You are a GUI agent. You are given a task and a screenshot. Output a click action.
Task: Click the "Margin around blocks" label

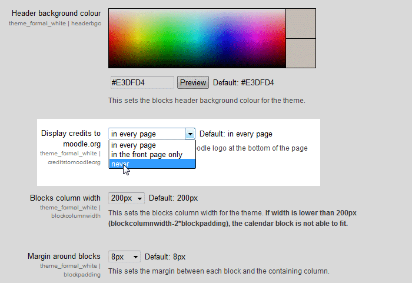click(64, 257)
